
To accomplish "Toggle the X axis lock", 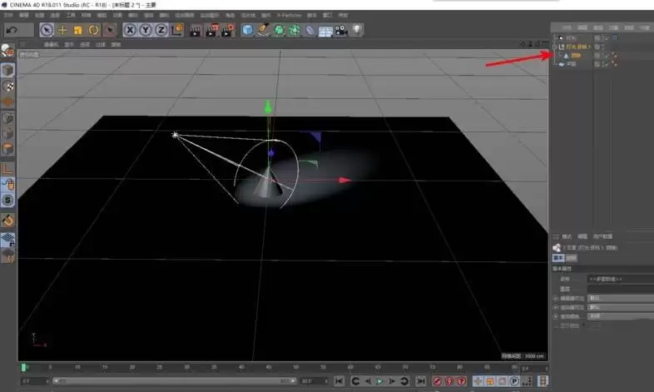I will (131, 30).
